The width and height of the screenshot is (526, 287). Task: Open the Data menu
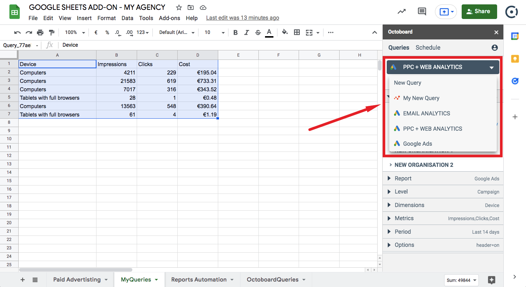point(127,18)
